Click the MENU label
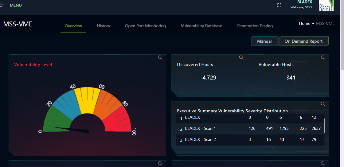 16,5
